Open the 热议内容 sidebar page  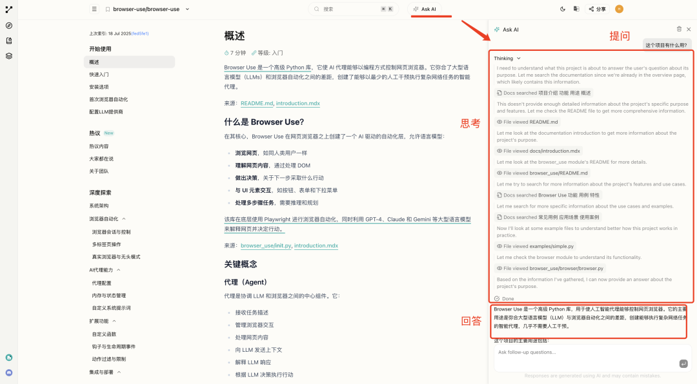(x=99, y=146)
